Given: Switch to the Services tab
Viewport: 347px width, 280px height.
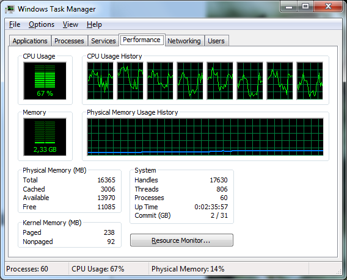Looking at the screenshot, I should [103, 41].
